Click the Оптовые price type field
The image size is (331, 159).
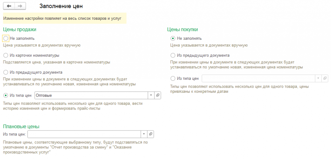coord(91,95)
